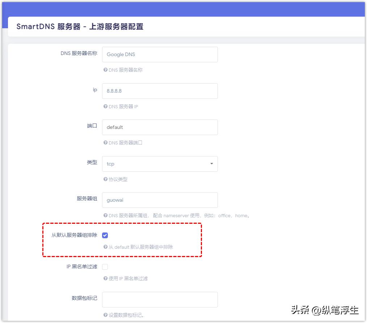Click the help icon for DNS 服务器端口

click(x=106, y=143)
